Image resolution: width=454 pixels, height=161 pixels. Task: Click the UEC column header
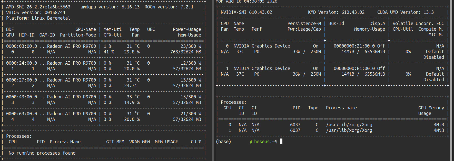coord(151,29)
